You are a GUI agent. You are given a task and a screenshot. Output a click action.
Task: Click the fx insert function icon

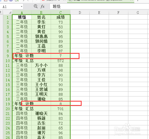click(42, 6)
